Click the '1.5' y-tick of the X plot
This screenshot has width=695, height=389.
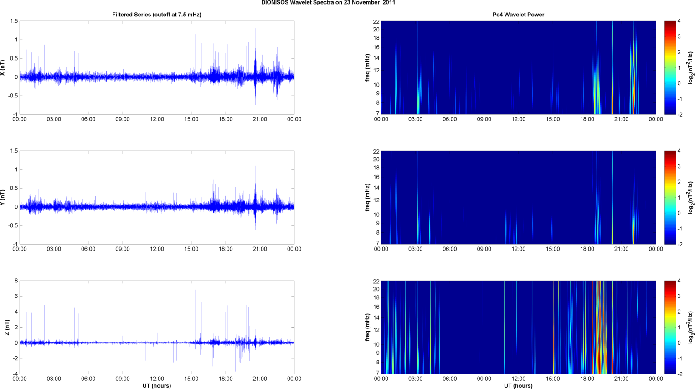tap(14, 21)
